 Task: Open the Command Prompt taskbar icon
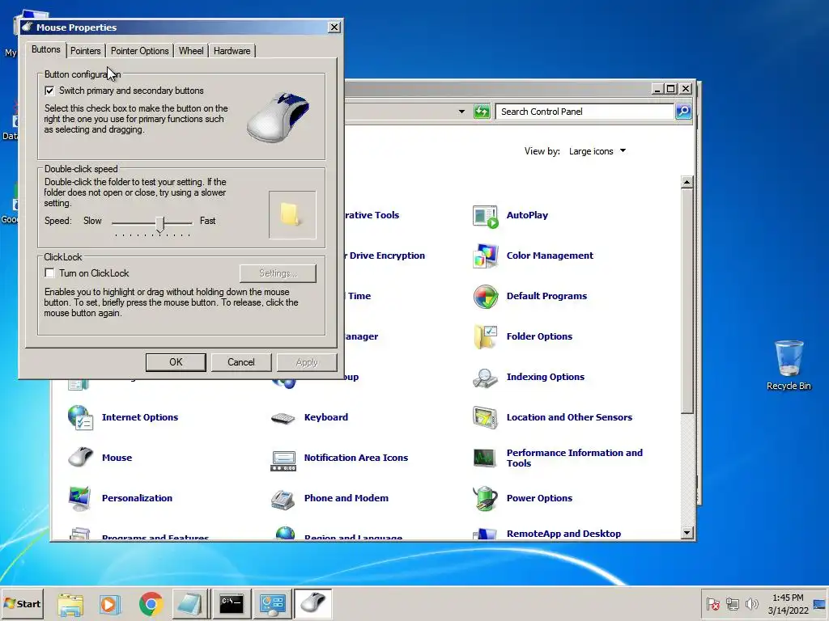232,603
